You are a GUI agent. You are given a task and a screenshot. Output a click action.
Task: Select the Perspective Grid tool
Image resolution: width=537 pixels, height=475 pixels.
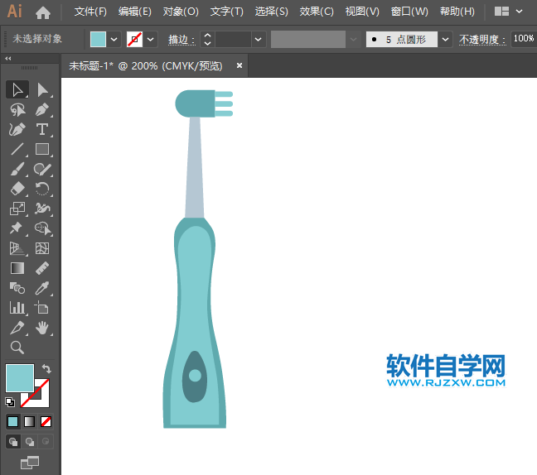pos(17,248)
